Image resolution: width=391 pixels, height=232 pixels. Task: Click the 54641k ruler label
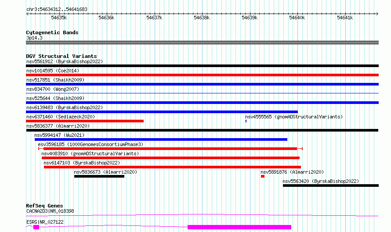point(344,18)
